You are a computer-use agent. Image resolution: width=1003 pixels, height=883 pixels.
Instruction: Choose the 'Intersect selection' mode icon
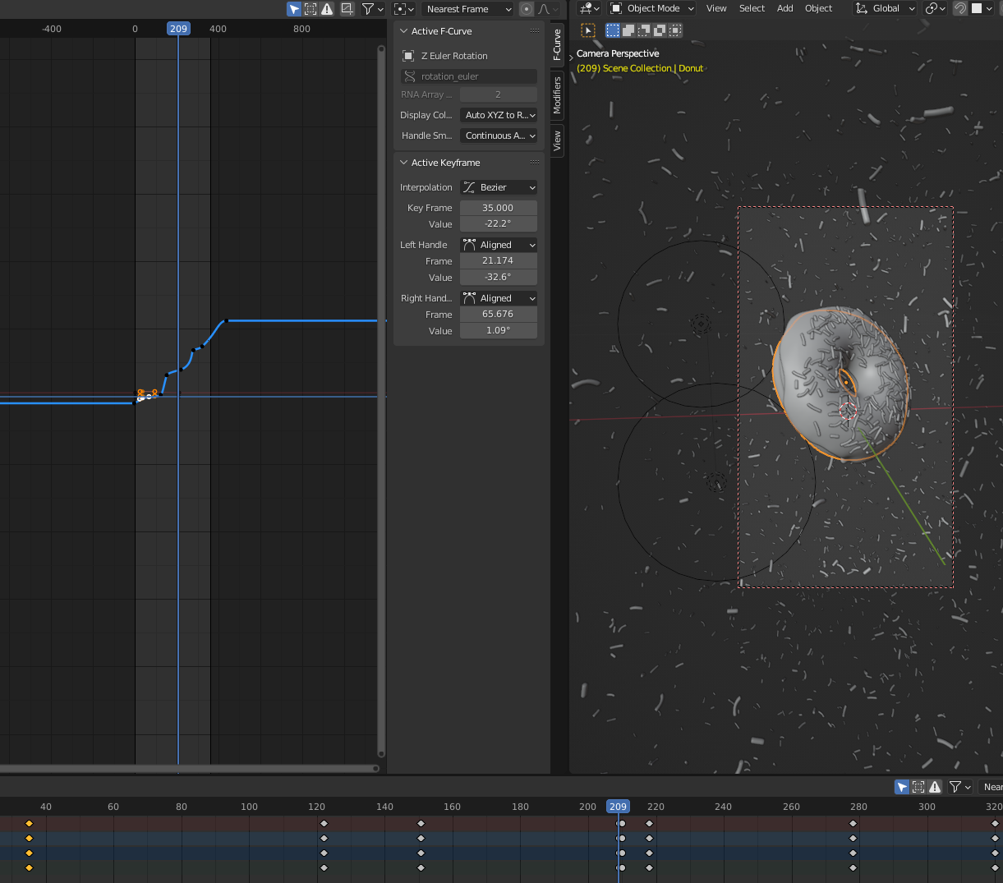(x=675, y=30)
